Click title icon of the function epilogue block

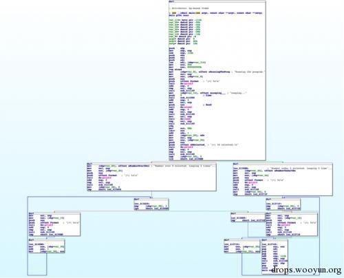264,240
